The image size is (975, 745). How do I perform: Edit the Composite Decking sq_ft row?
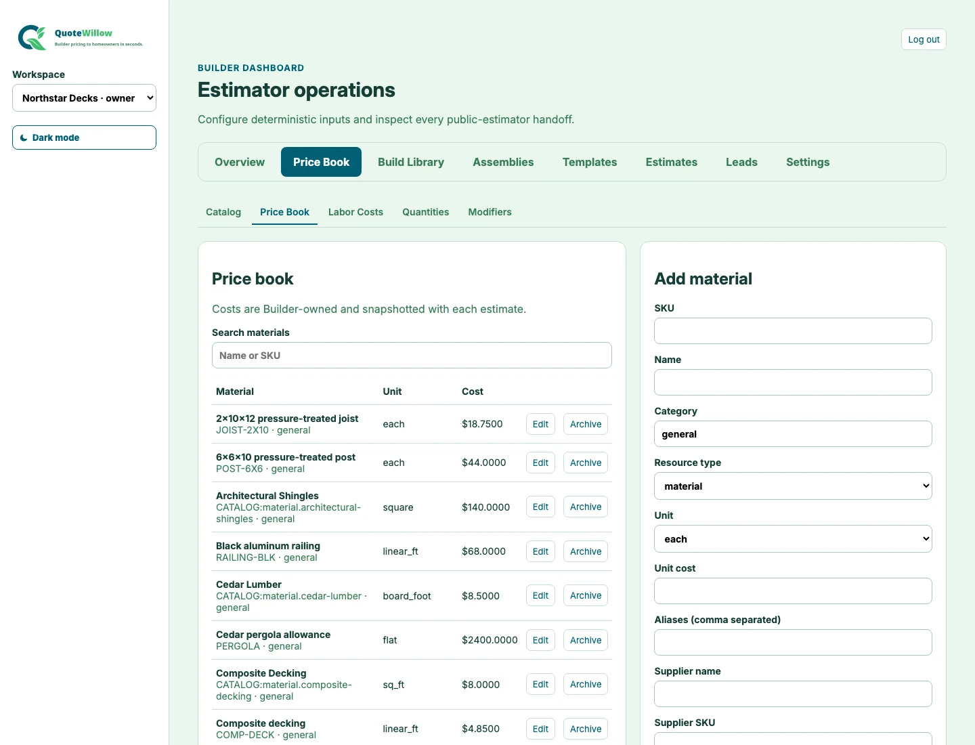[x=540, y=684]
